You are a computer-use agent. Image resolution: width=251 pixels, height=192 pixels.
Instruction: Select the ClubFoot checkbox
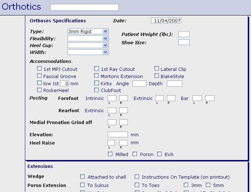96,90
